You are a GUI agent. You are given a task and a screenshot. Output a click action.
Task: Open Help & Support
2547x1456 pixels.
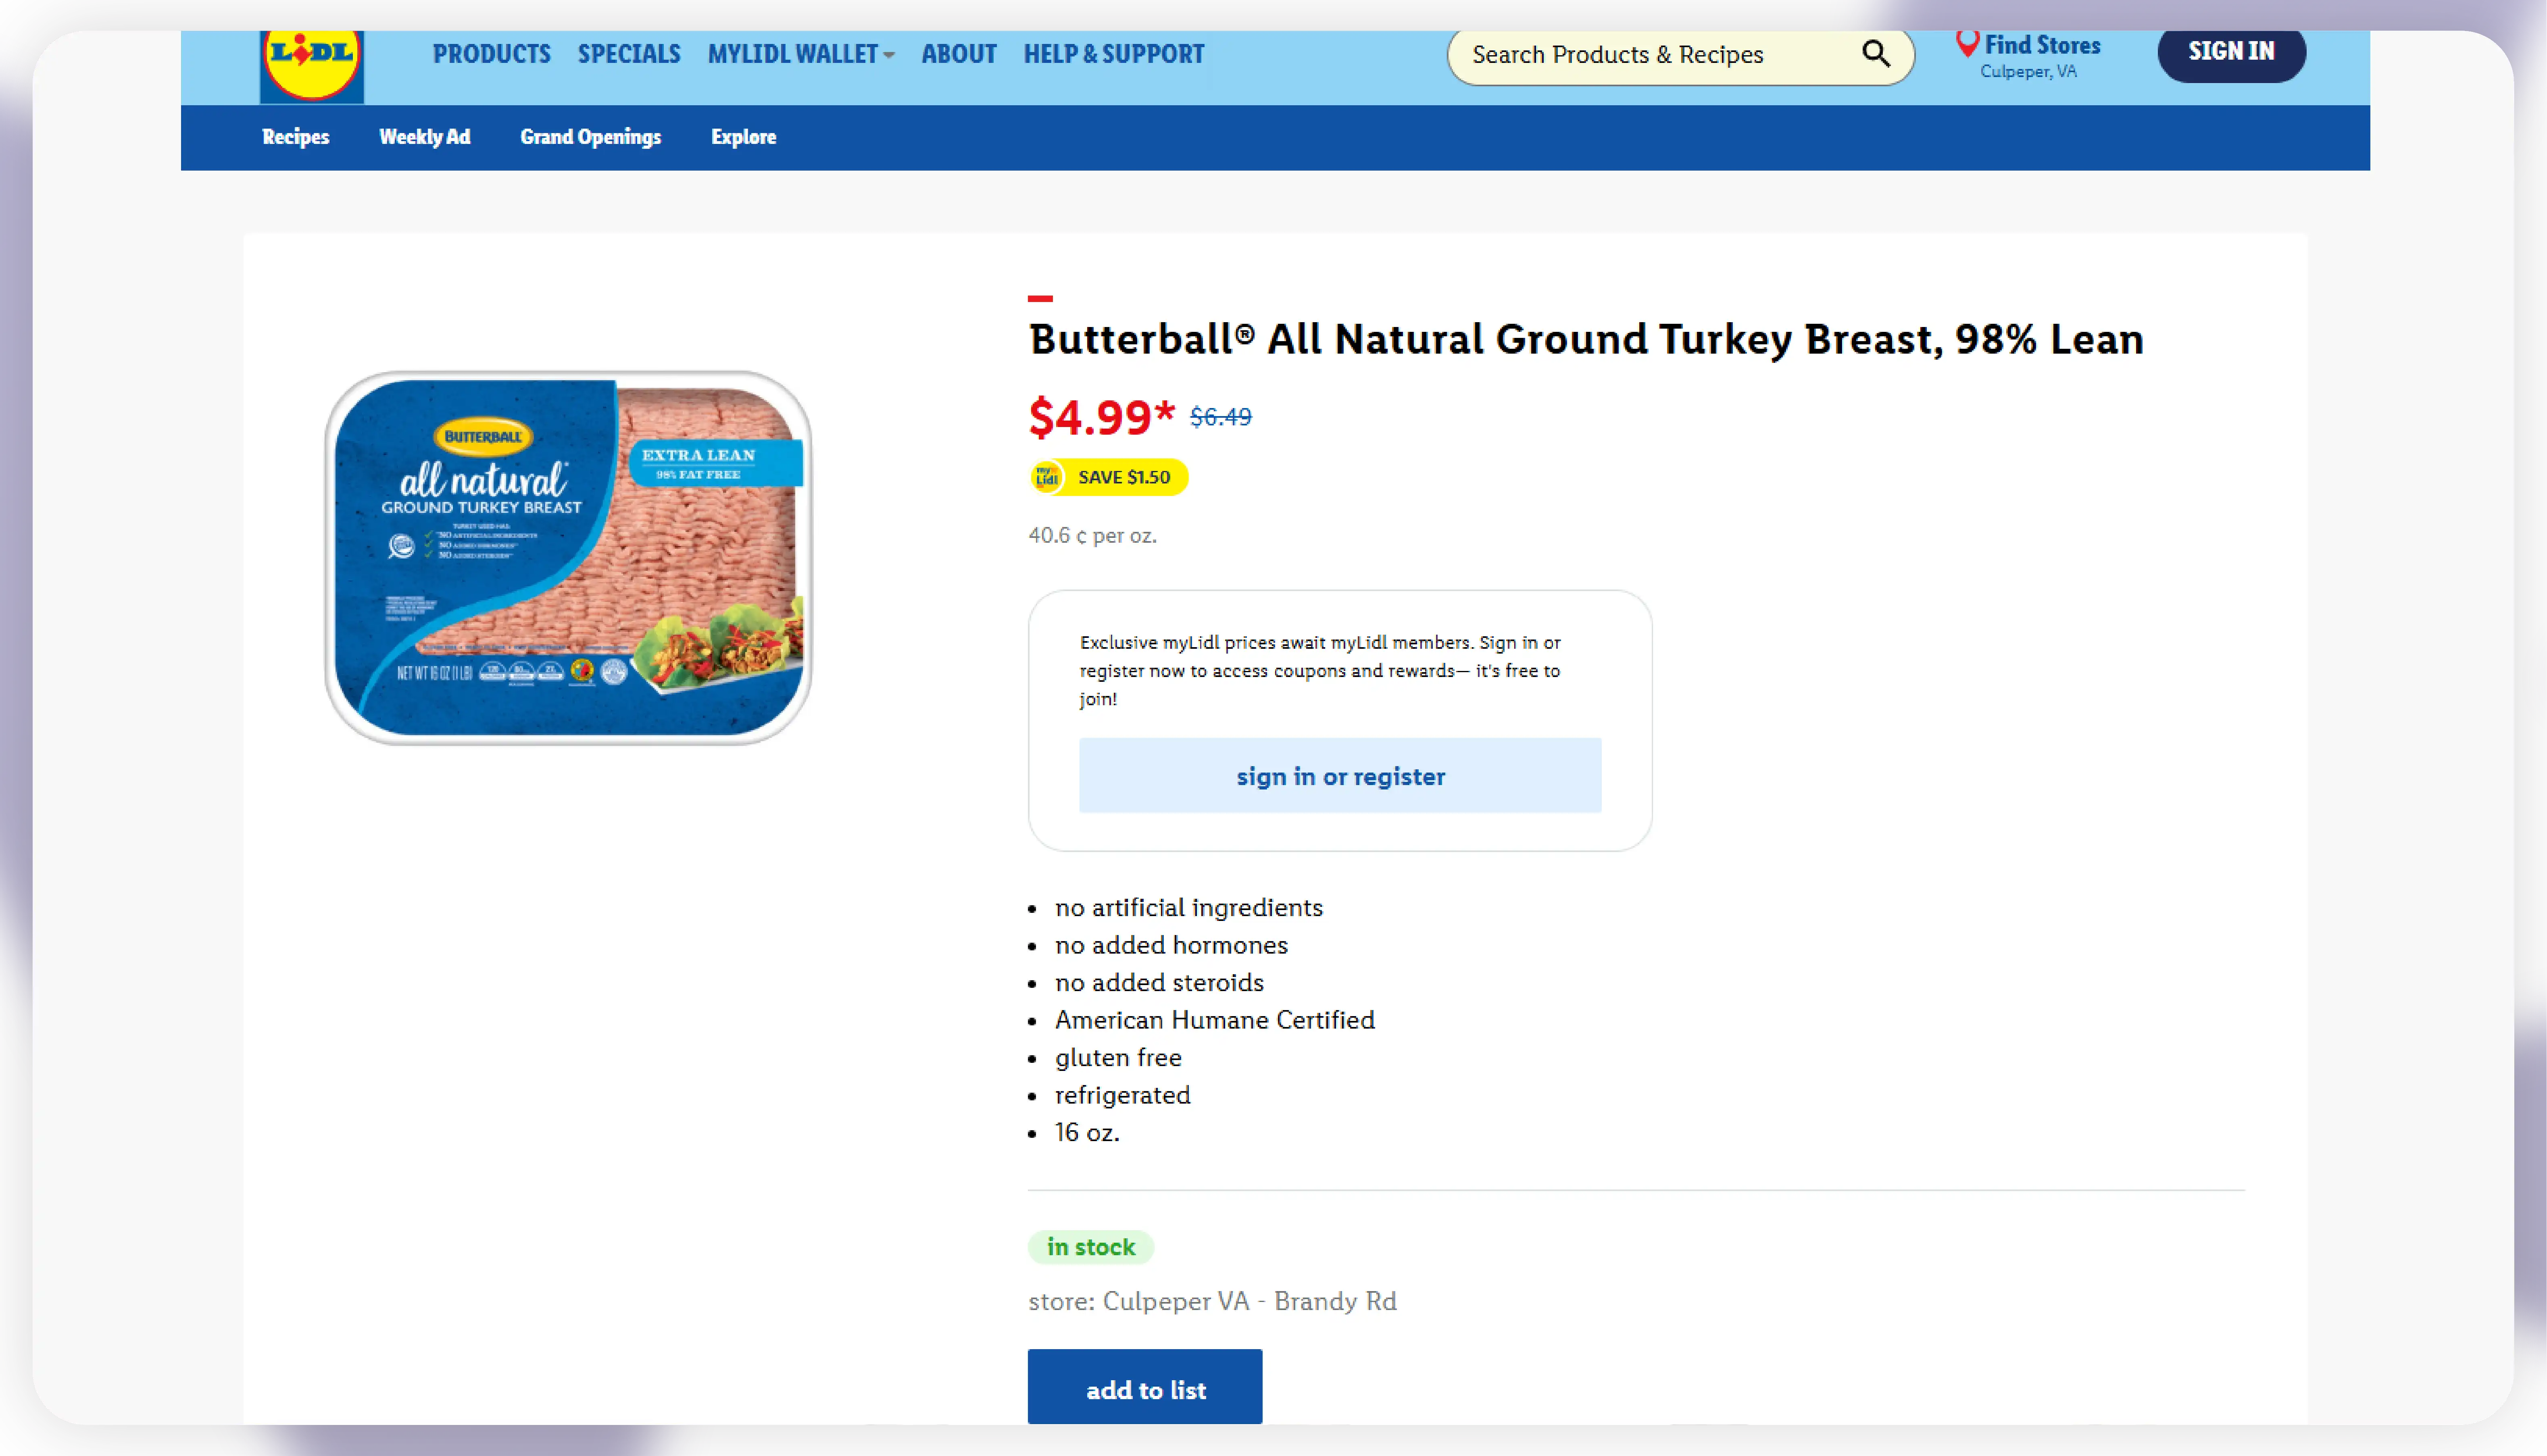click(x=1113, y=54)
